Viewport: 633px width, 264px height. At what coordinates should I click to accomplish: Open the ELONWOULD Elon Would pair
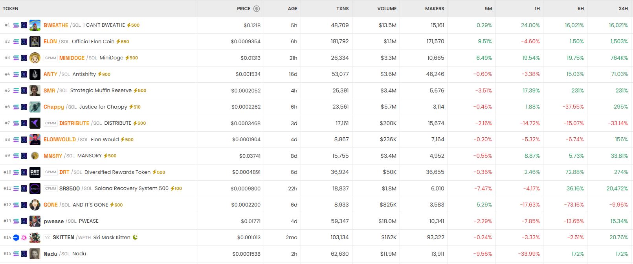pos(81,139)
